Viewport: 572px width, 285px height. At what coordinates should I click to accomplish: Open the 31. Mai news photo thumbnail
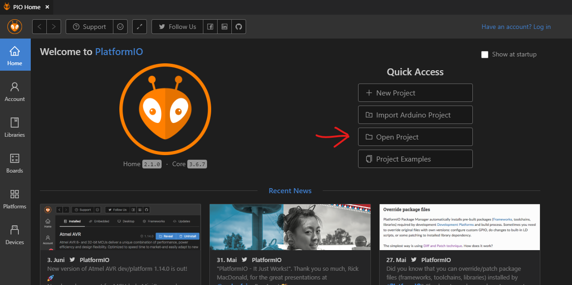point(290,227)
